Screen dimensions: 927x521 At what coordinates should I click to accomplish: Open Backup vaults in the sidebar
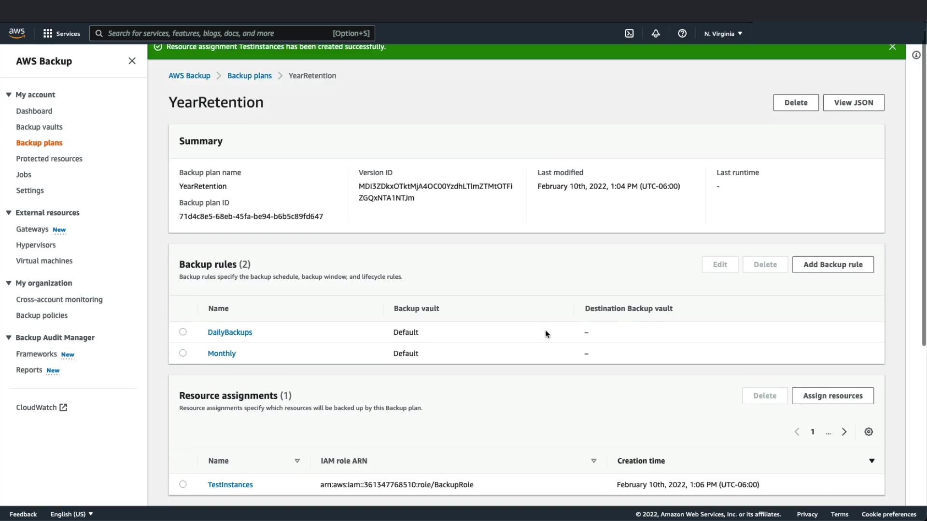39,127
